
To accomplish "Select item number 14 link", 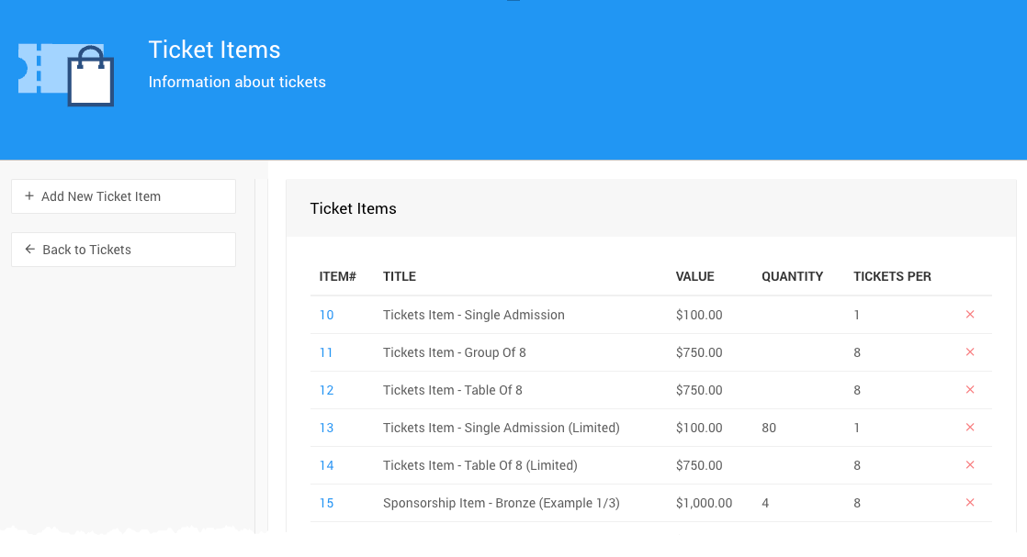I will pyautogui.click(x=326, y=465).
